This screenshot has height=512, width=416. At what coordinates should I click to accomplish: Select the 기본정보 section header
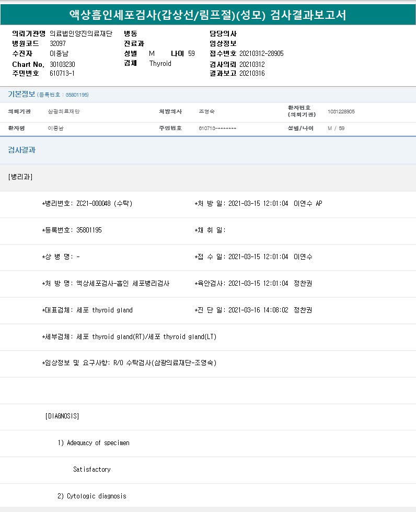click(21, 95)
